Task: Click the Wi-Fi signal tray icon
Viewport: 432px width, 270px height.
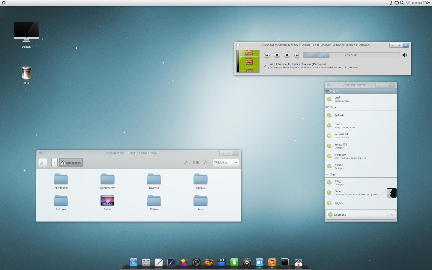Action: (x=408, y=3)
